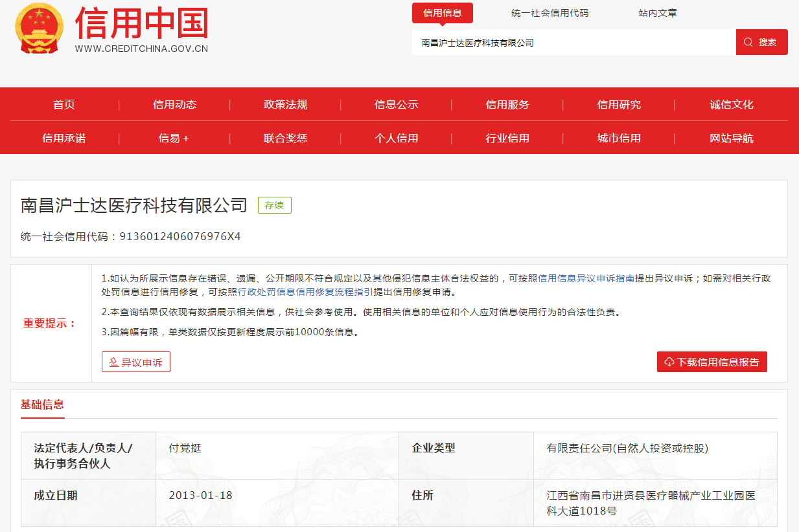Image resolution: width=799 pixels, height=532 pixels.
Task: Switch to 站内文章 search tab
Action: coord(657,13)
